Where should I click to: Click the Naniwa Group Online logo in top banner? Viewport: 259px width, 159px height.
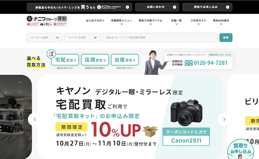pyautogui.click(x=109, y=7)
